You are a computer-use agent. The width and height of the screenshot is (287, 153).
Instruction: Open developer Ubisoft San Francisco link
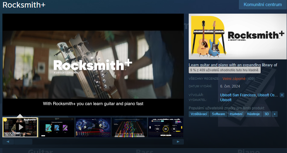[x=238, y=95]
